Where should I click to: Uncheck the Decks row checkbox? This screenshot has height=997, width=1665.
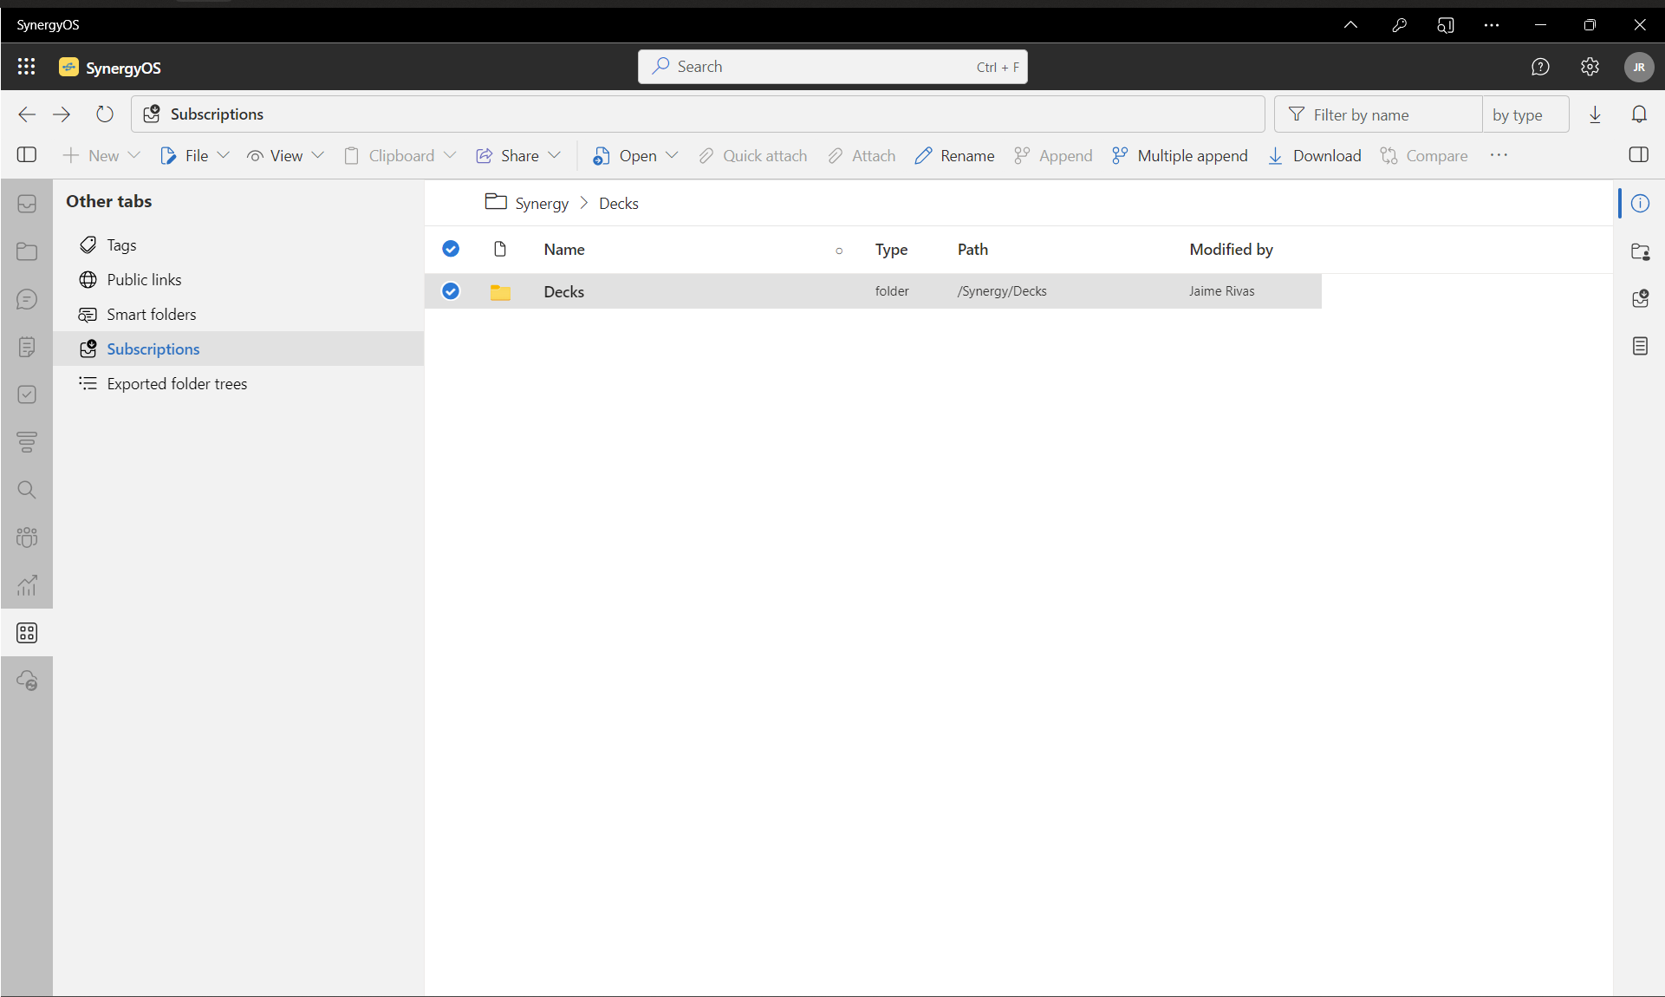click(x=451, y=291)
